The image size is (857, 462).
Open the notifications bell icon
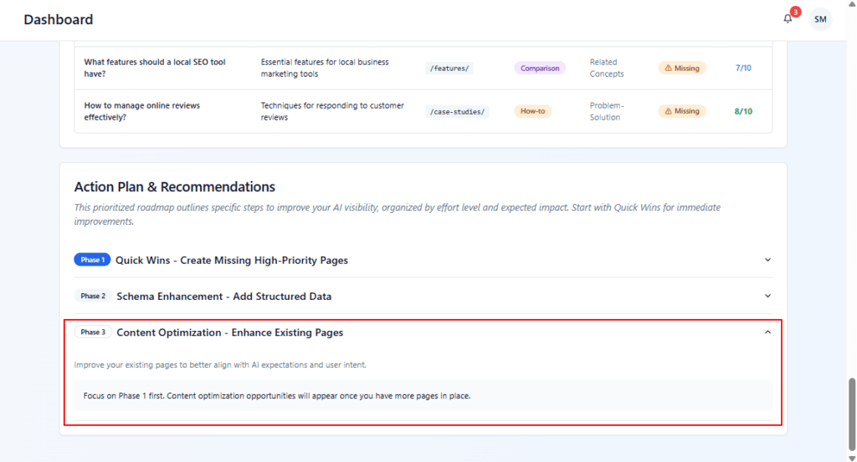[788, 19]
